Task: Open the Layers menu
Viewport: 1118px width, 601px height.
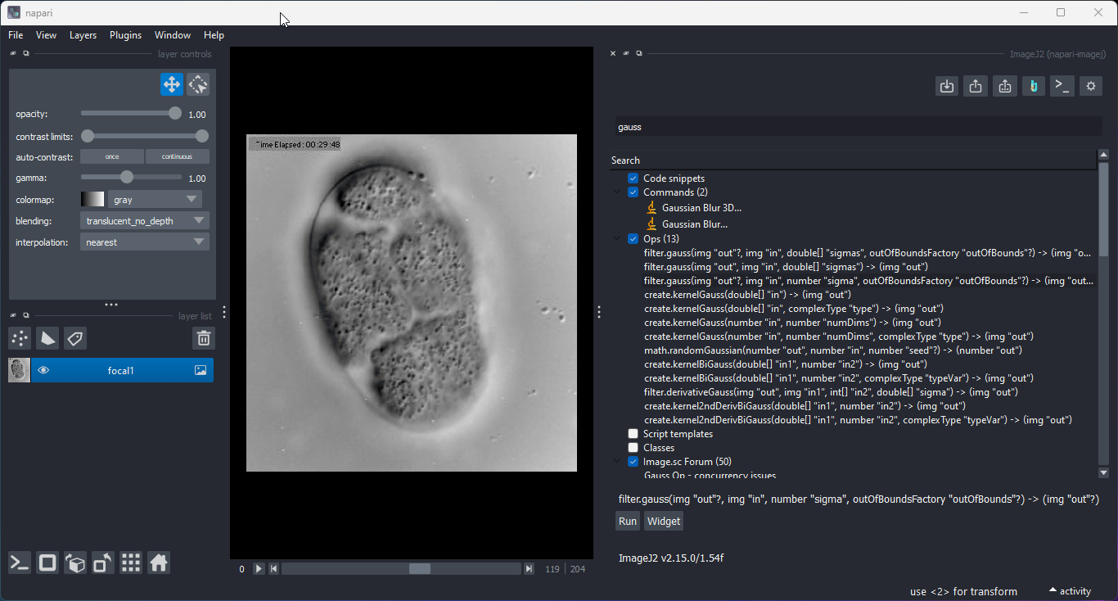Action: pos(83,35)
